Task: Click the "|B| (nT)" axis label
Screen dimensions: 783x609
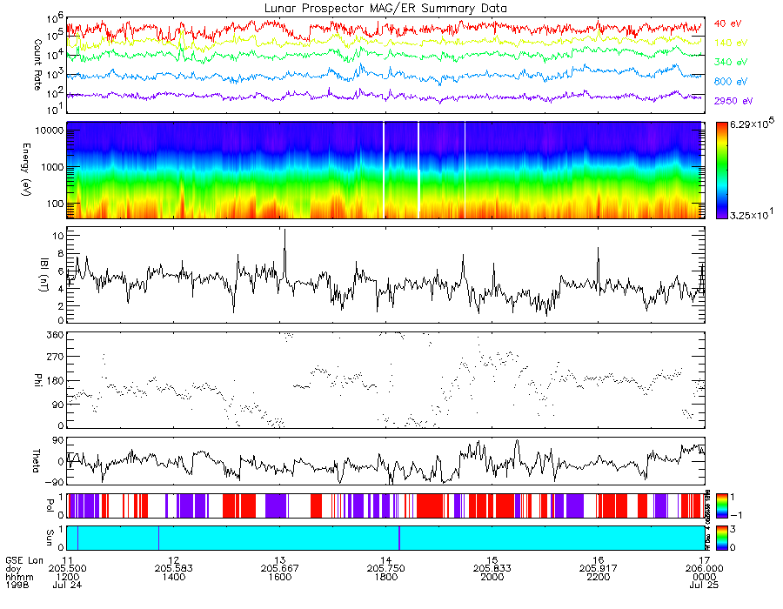Action: coord(44,275)
